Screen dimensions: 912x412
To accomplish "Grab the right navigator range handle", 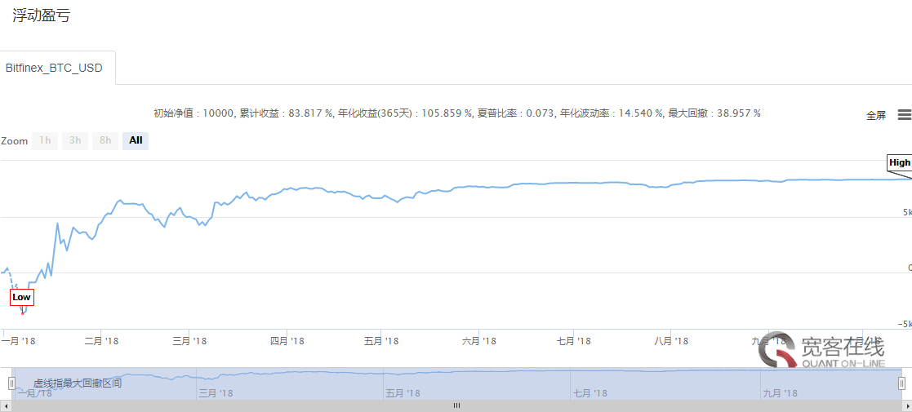I will pyautogui.click(x=901, y=383).
